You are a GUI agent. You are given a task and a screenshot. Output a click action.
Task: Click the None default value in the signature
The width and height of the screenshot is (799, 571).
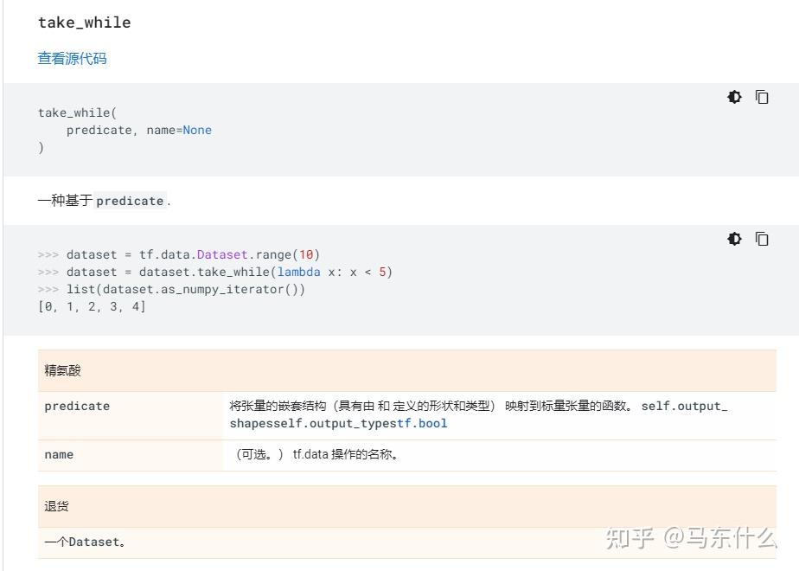click(197, 130)
